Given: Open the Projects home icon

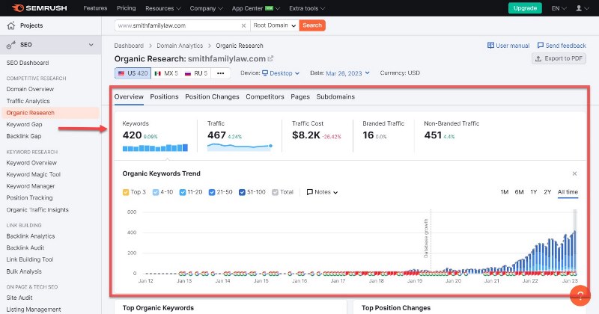Looking at the screenshot, I should pos(11,25).
